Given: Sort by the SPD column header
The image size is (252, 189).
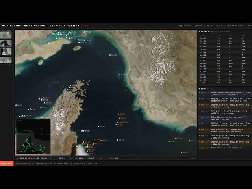Looking at the screenshot, I should (x=230, y=35).
